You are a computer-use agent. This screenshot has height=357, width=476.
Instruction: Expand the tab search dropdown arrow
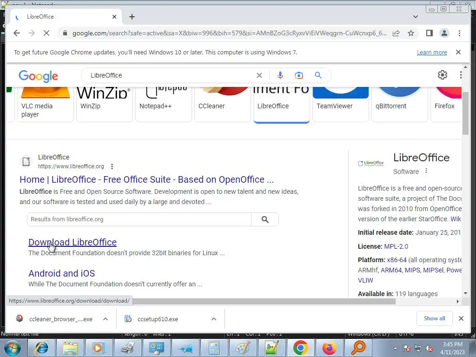point(416,17)
